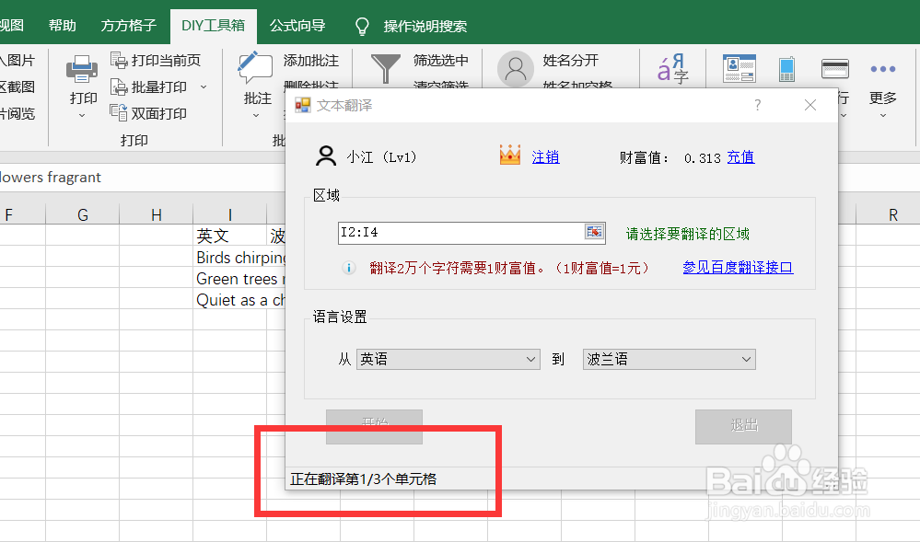Click the mobile phone tool icon
The image size is (920, 542).
(787, 69)
